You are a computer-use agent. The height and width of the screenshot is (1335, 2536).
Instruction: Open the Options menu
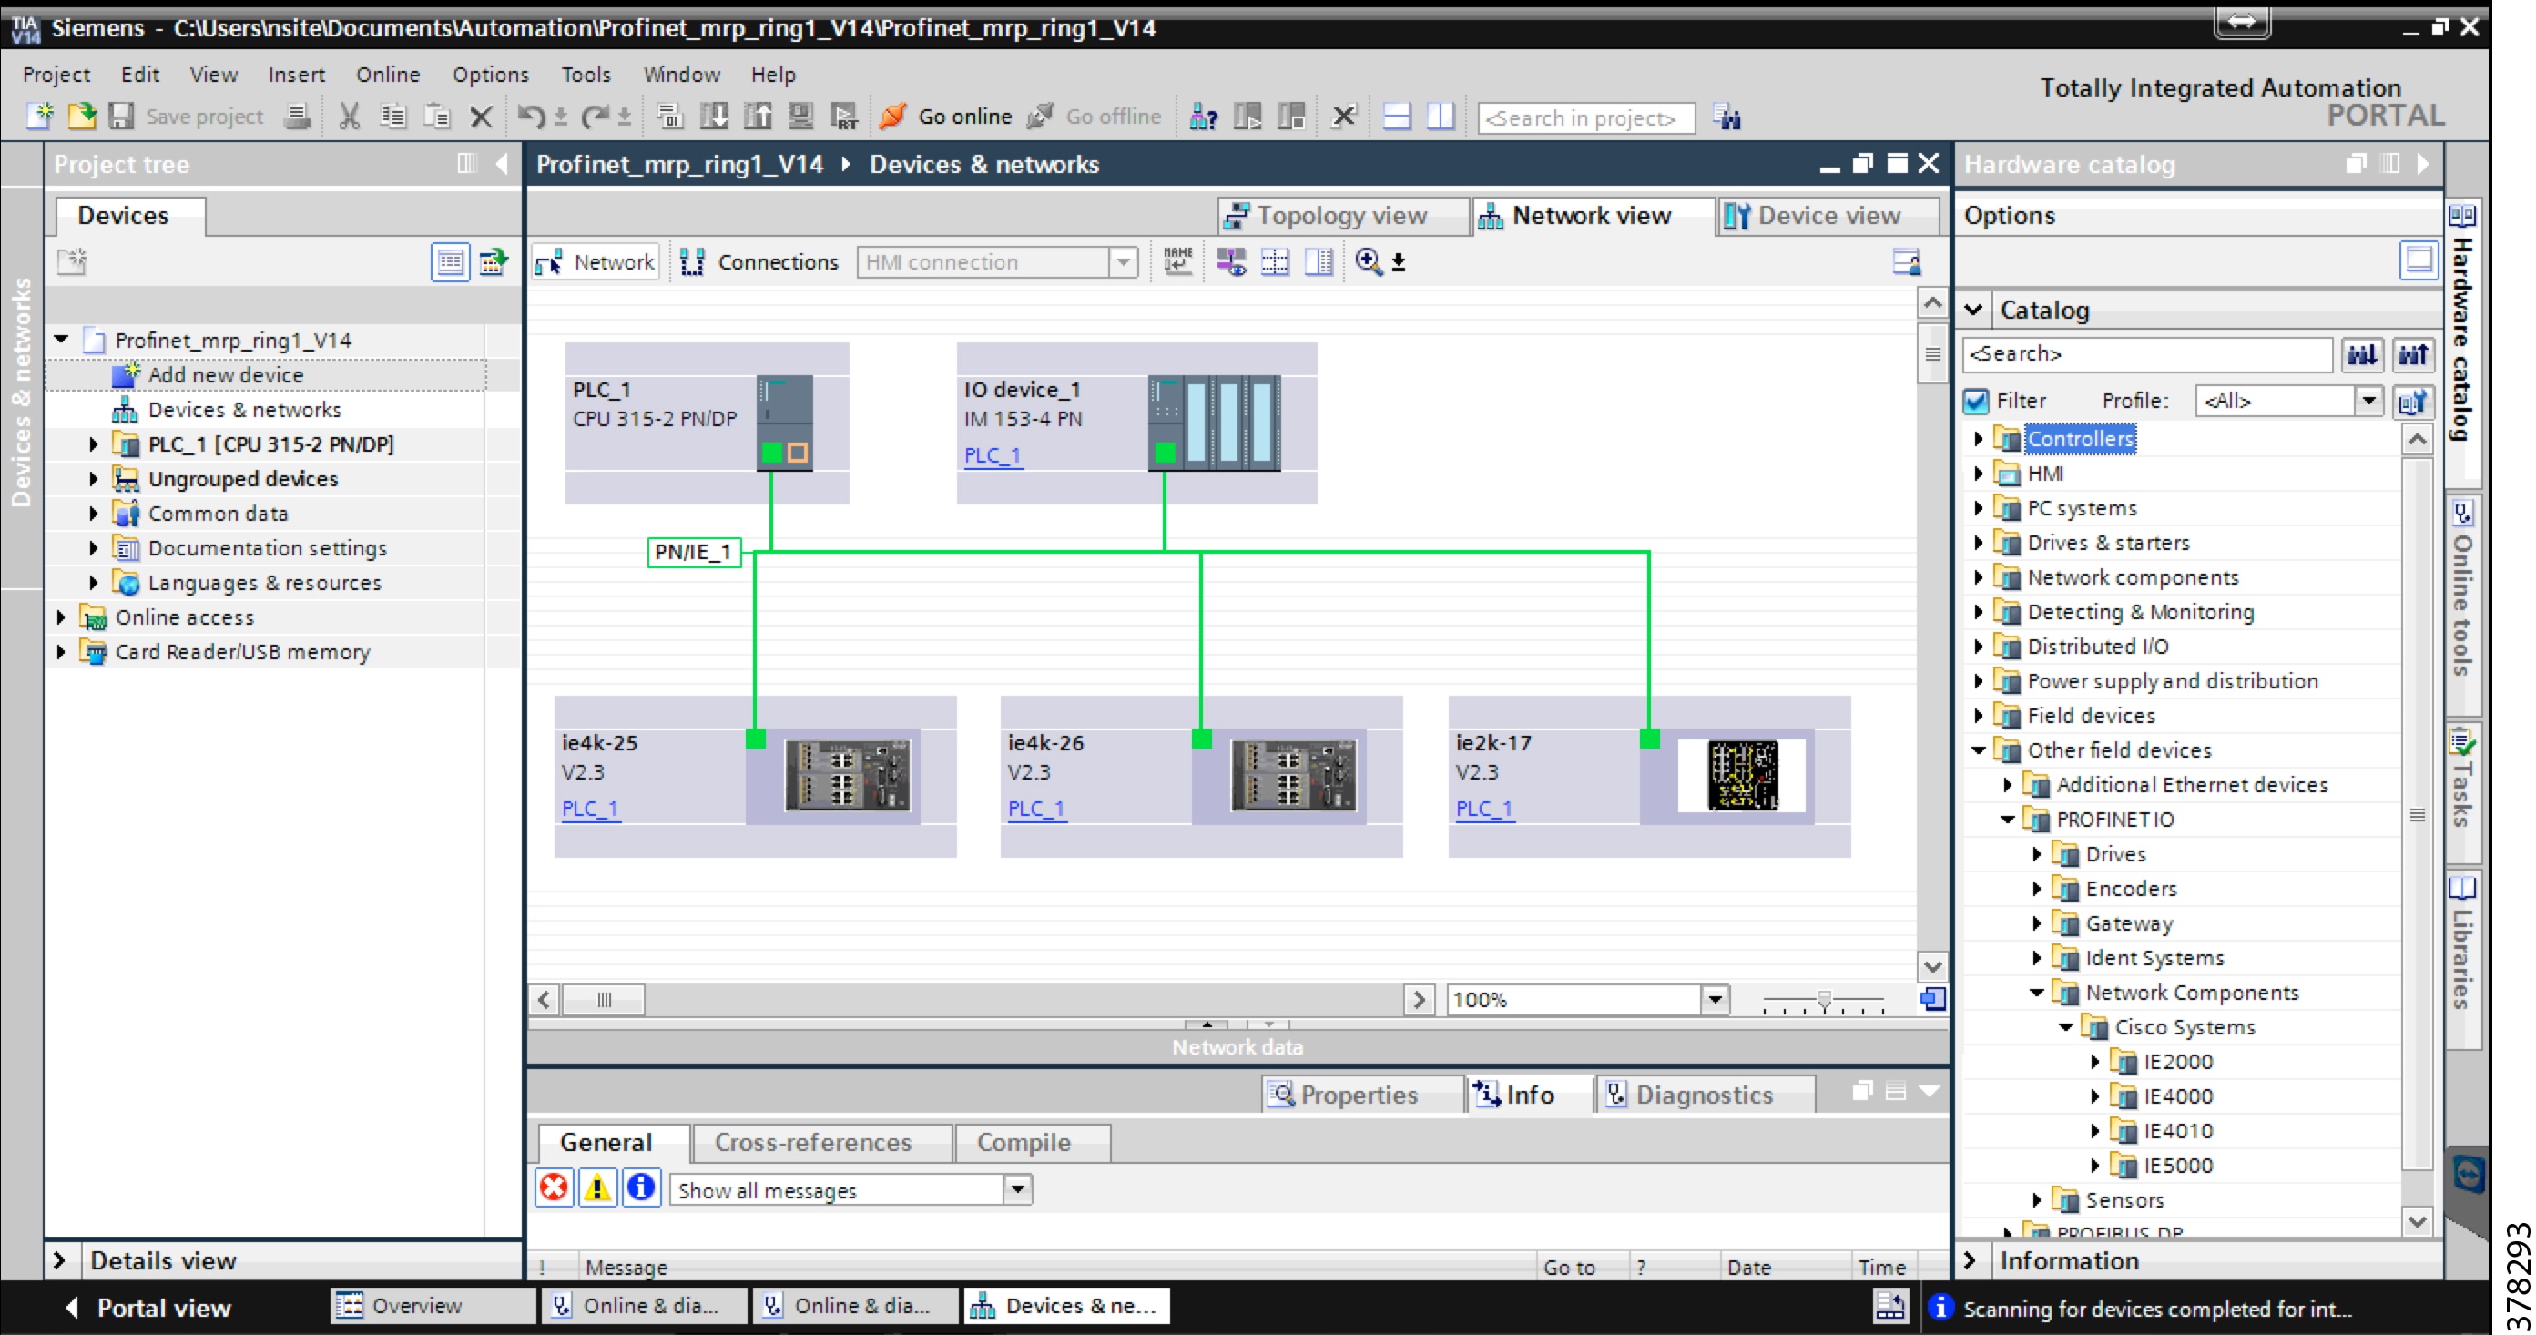(x=490, y=75)
